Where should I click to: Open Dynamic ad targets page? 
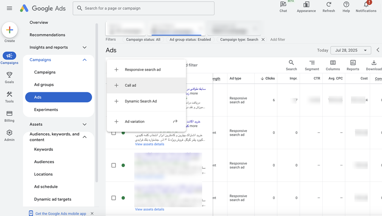(53, 199)
